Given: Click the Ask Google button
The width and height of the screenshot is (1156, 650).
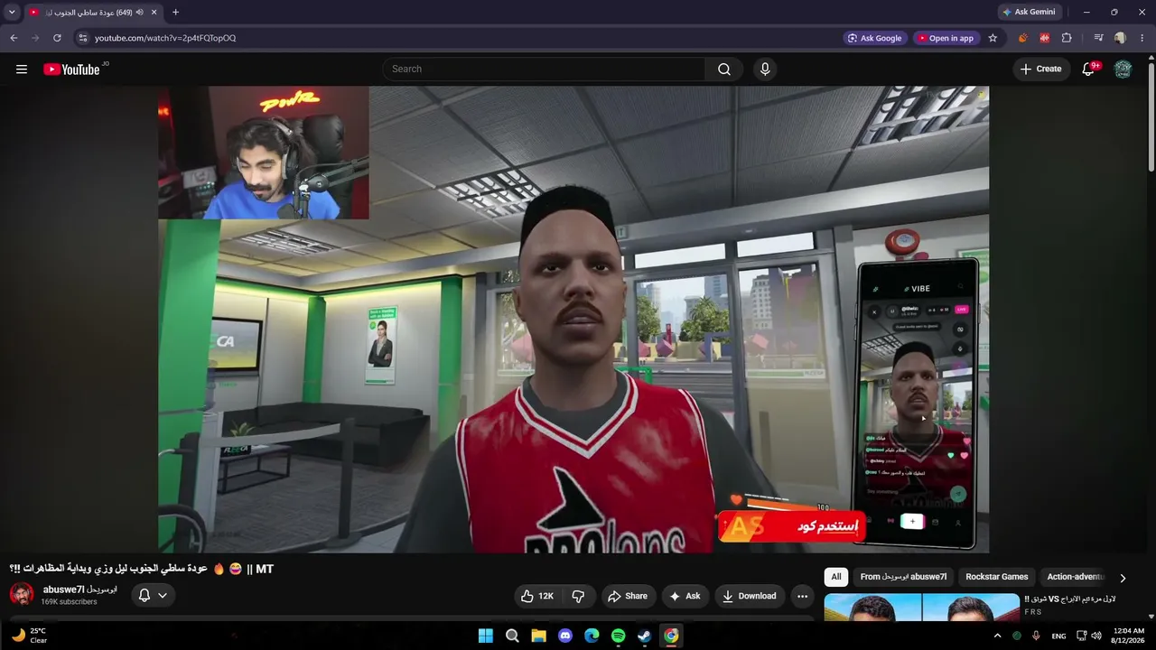Looking at the screenshot, I should click(x=874, y=38).
